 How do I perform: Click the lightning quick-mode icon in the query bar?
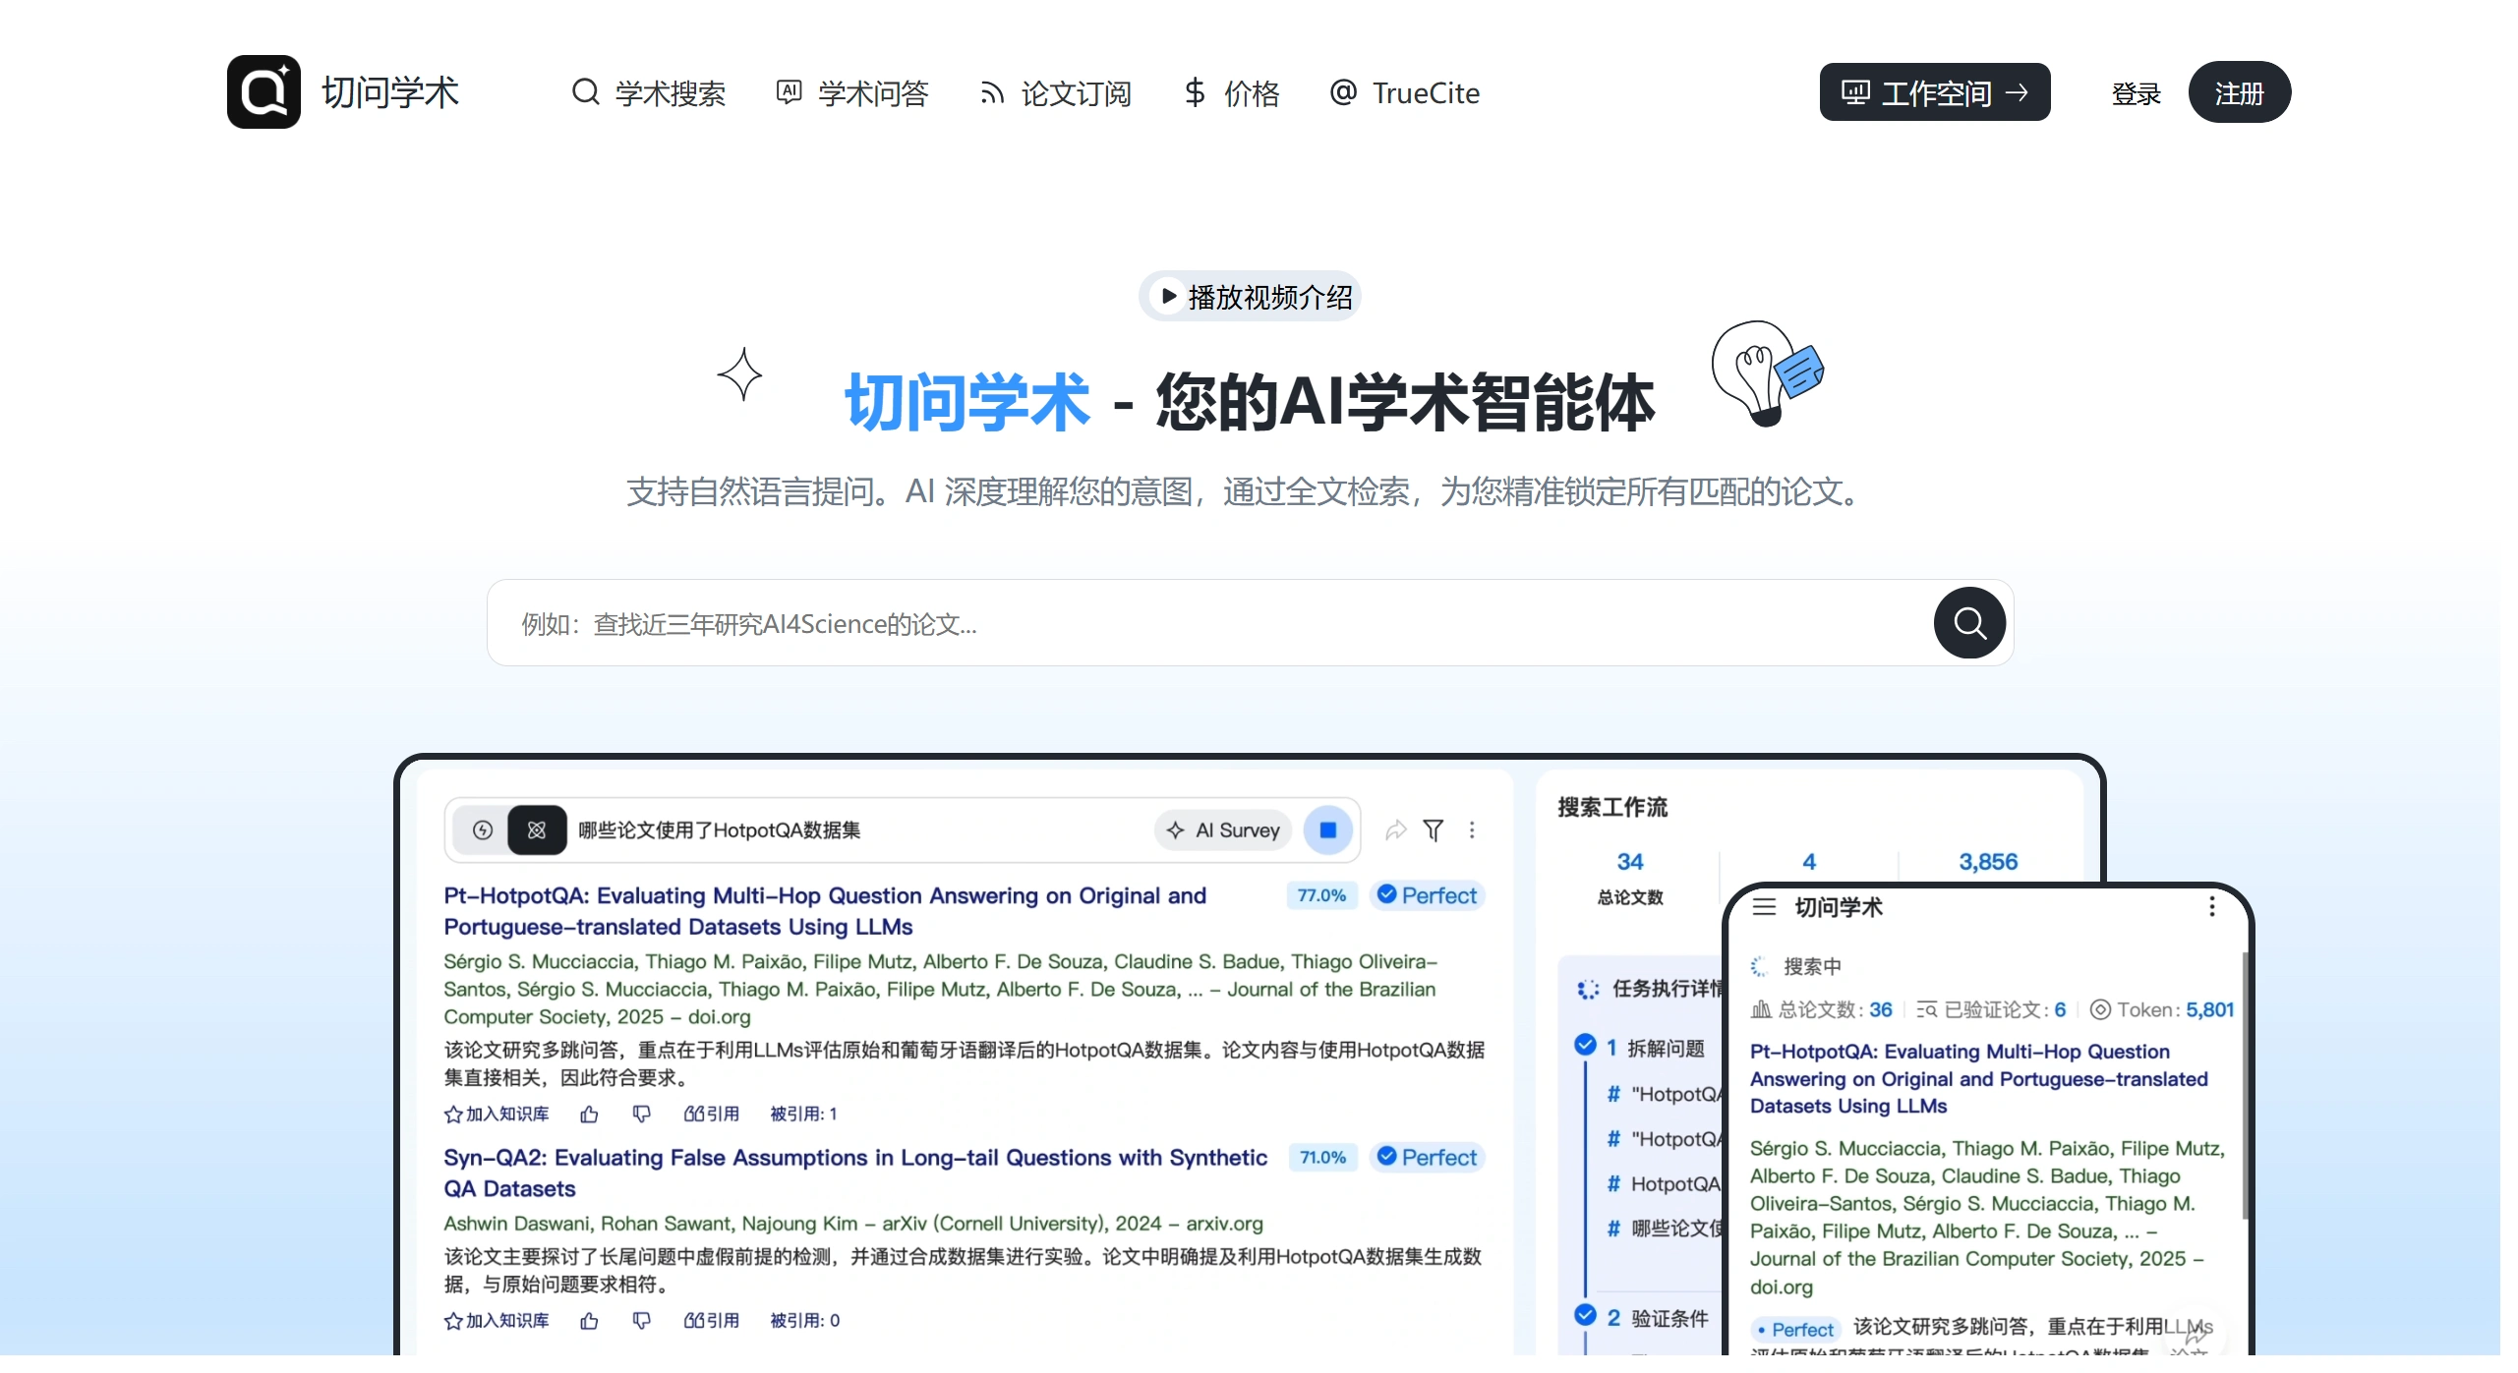483,830
